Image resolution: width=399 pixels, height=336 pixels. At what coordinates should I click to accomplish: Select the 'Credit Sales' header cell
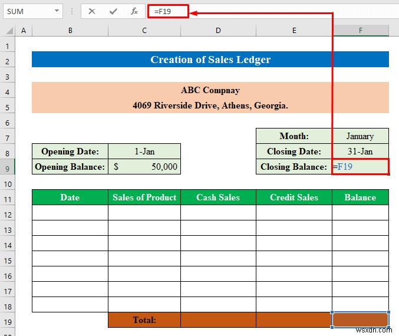click(294, 197)
